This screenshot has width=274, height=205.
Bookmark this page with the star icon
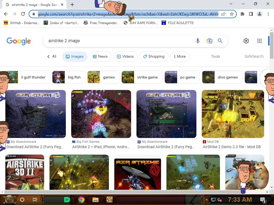pyautogui.click(x=232, y=14)
